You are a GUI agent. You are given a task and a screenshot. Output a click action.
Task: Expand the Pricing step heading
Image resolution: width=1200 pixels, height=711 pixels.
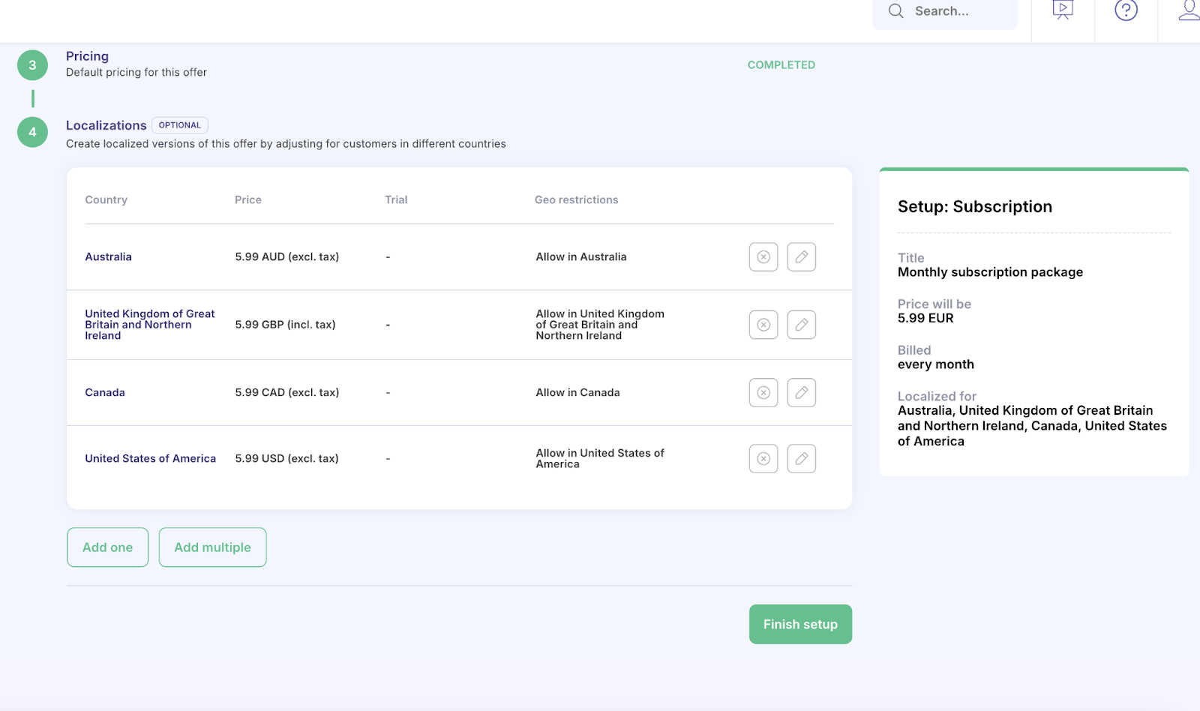(87, 56)
